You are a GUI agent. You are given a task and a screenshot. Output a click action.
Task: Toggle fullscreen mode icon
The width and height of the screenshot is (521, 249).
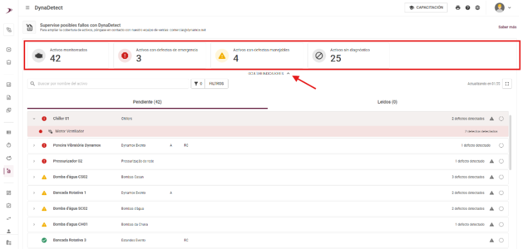pyautogui.click(x=507, y=83)
